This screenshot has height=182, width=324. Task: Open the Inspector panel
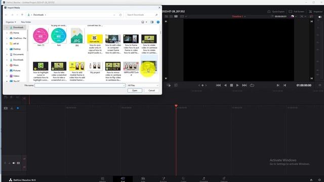[x=315, y=12]
